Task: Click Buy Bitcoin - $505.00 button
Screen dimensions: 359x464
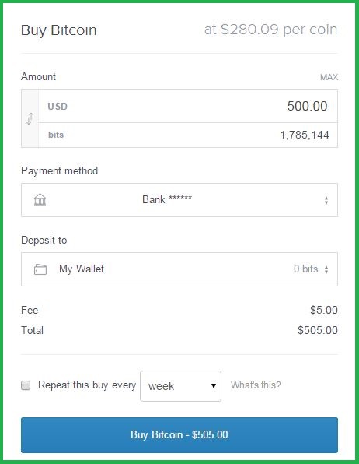Action: tap(179, 435)
